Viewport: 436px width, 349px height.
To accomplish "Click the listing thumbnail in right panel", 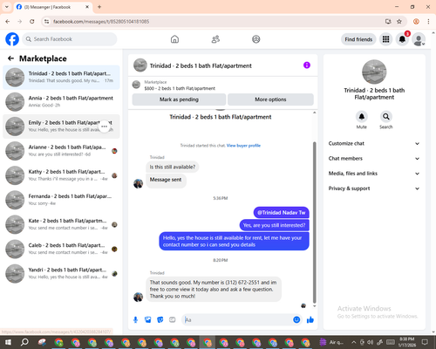I will [x=374, y=72].
